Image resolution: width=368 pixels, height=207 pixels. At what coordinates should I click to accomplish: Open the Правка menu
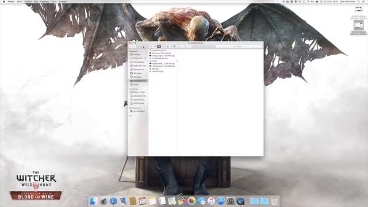tap(28, 1)
